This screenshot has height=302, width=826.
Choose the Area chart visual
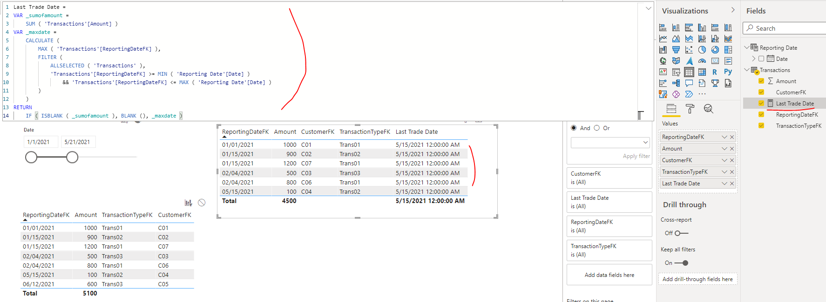click(676, 39)
